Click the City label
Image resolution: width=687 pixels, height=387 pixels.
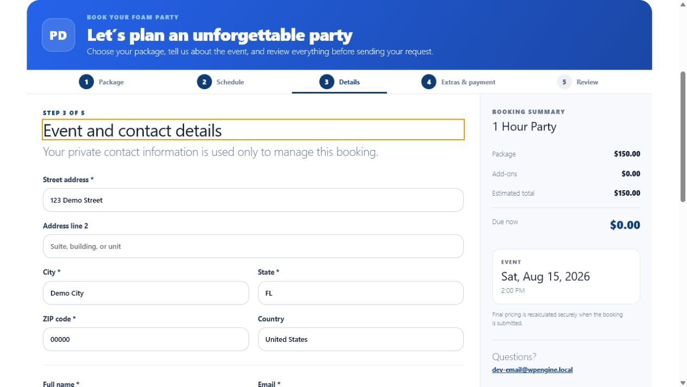click(x=52, y=272)
